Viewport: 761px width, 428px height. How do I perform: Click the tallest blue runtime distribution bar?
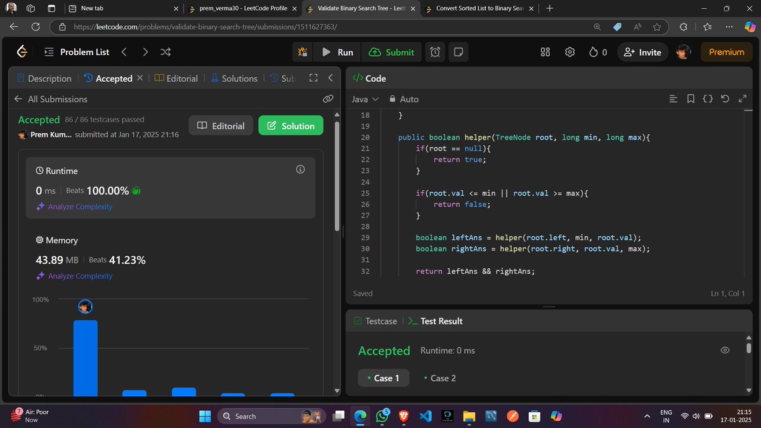86,358
